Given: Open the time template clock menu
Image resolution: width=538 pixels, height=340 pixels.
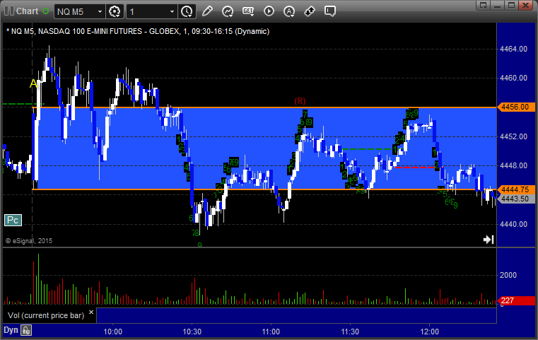Looking at the screenshot, I should point(187,12).
